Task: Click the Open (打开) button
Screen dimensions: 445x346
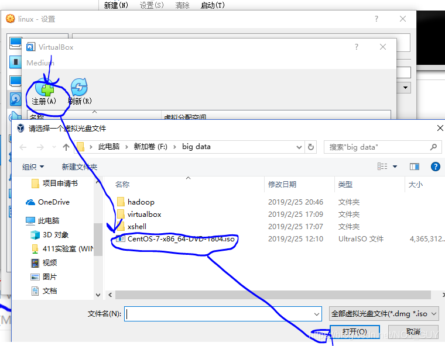Action: [354, 331]
